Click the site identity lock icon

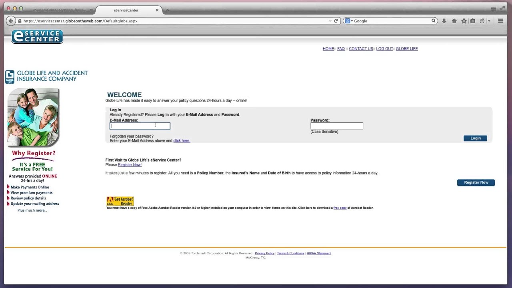click(x=20, y=21)
